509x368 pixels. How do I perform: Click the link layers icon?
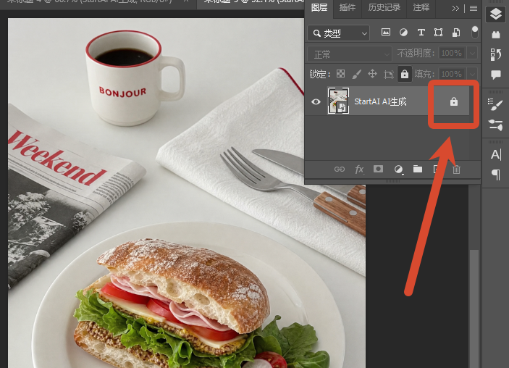(x=340, y=170)
